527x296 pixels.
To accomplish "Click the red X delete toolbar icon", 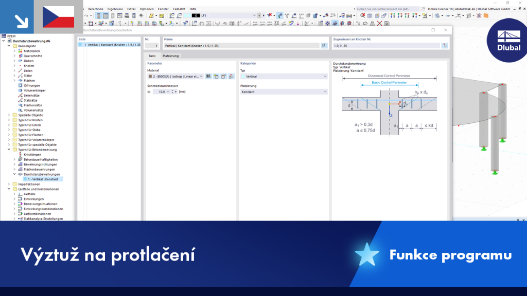I will [379, 24].
